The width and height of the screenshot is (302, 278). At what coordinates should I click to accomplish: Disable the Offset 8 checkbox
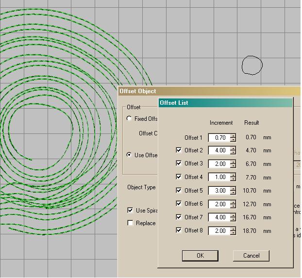pos(179,230)
